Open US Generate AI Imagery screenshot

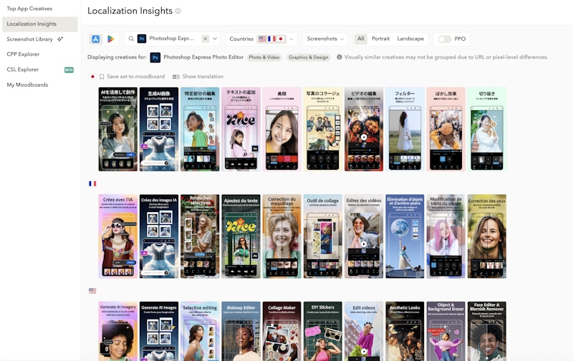click(x=118, y=331)
